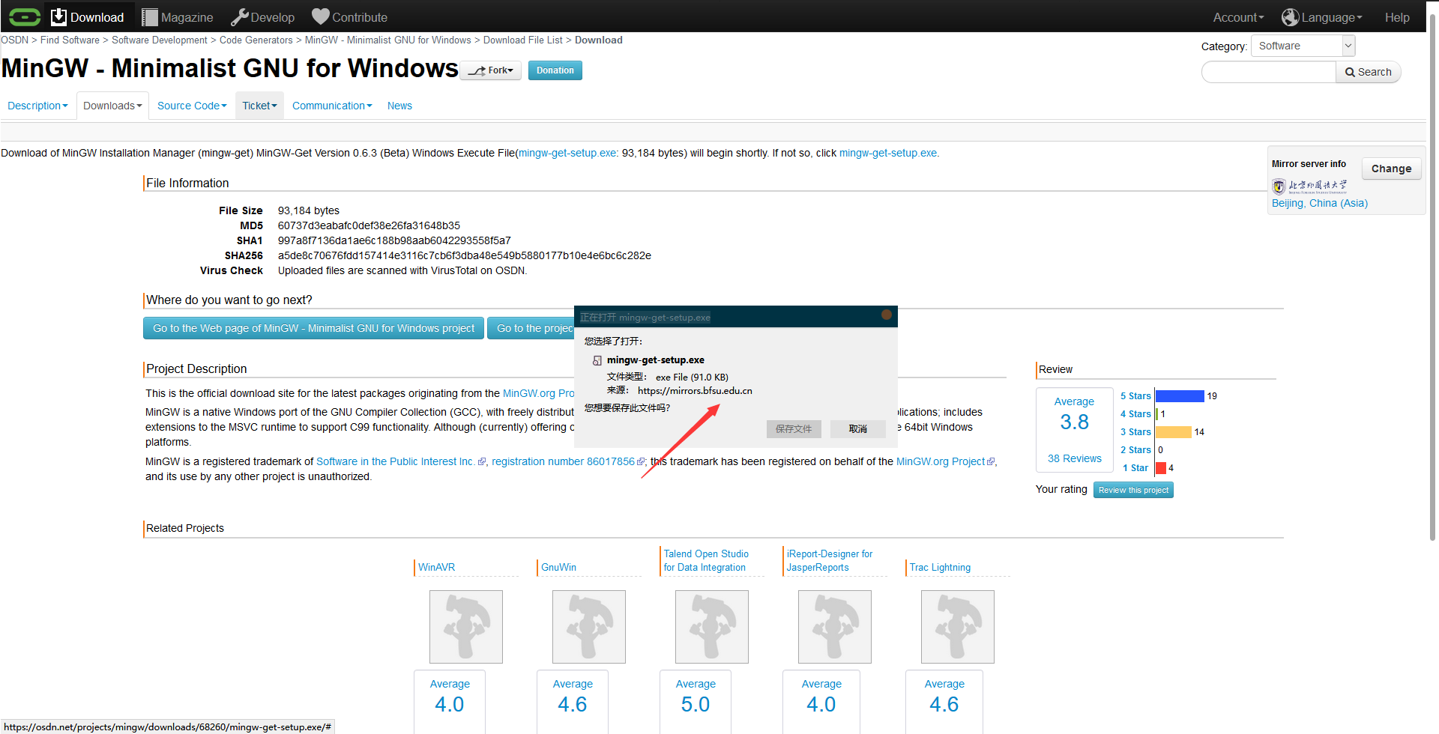
Task: Open the 38 Reviews link
Action: 1074,458
